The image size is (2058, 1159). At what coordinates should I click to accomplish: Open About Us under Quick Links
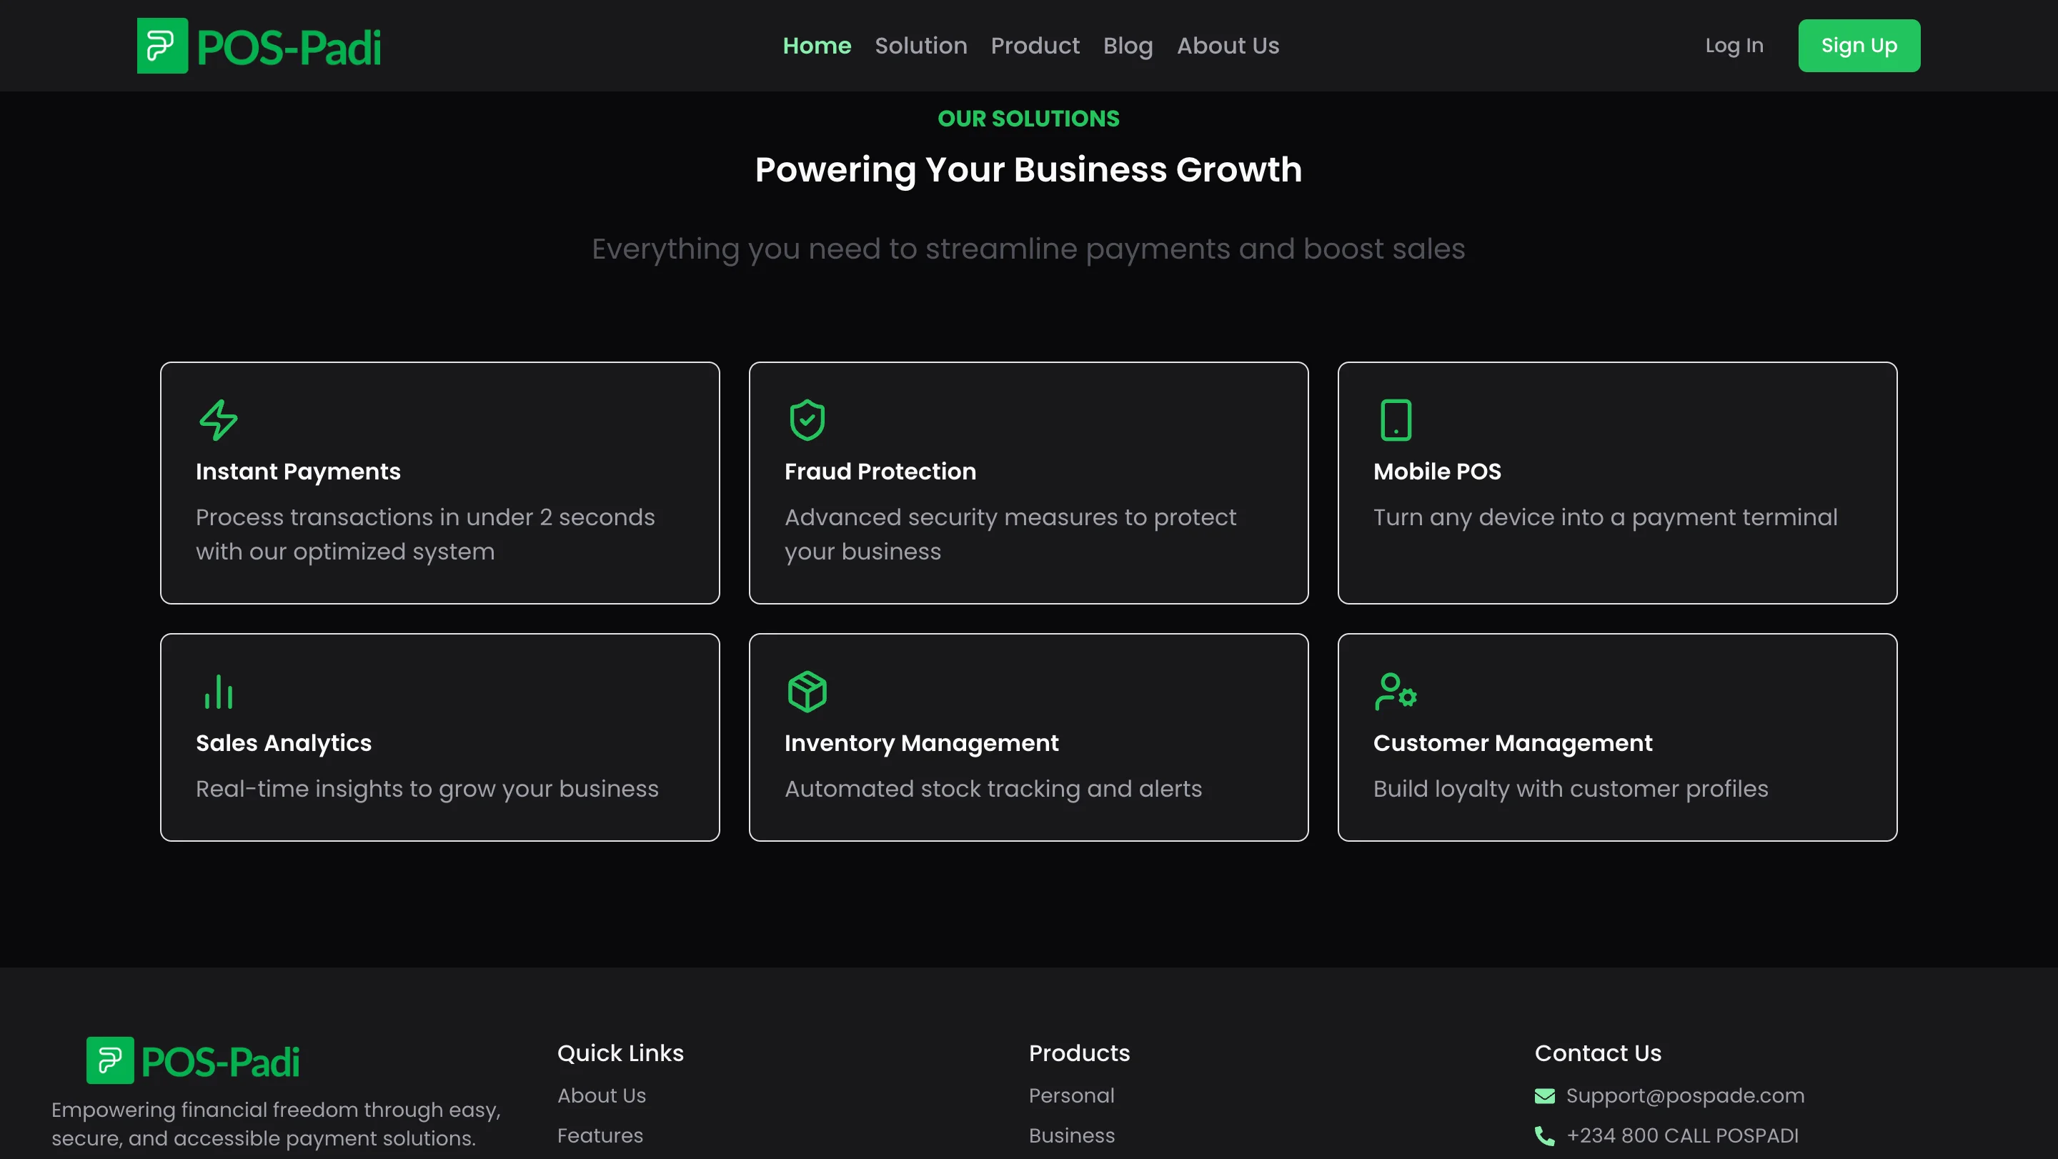coord(601,1096)
